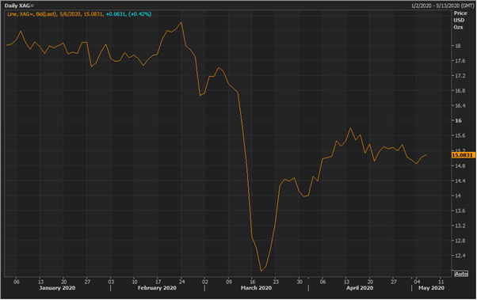Screen dimensions: 477x300
Task: Click the 16.8 price axis tick
Action: 460,90
